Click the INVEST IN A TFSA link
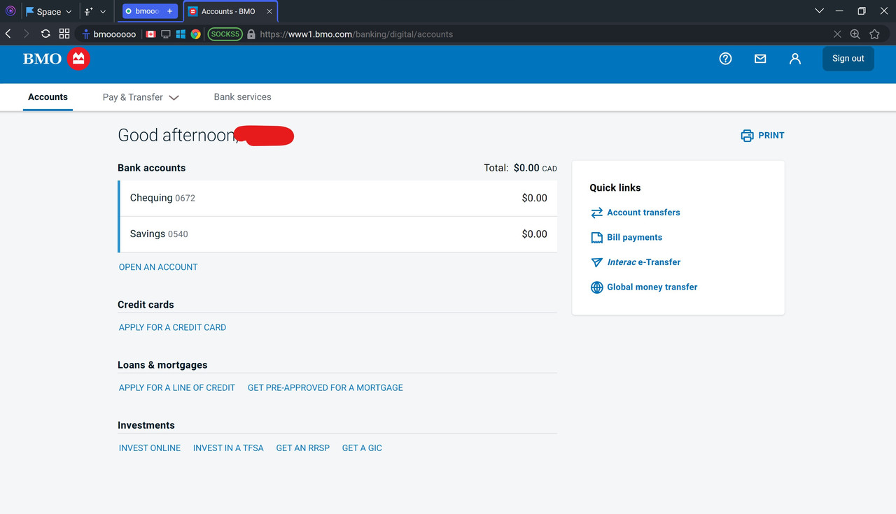Image resolution: width=896 pixels, height=514 pixels. coord(228,448)
